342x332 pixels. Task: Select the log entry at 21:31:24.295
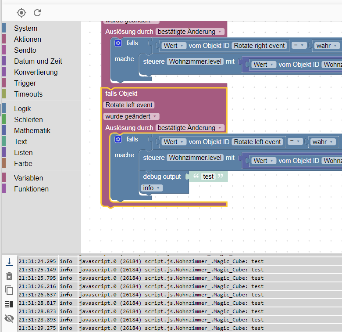tap(179, 261)
